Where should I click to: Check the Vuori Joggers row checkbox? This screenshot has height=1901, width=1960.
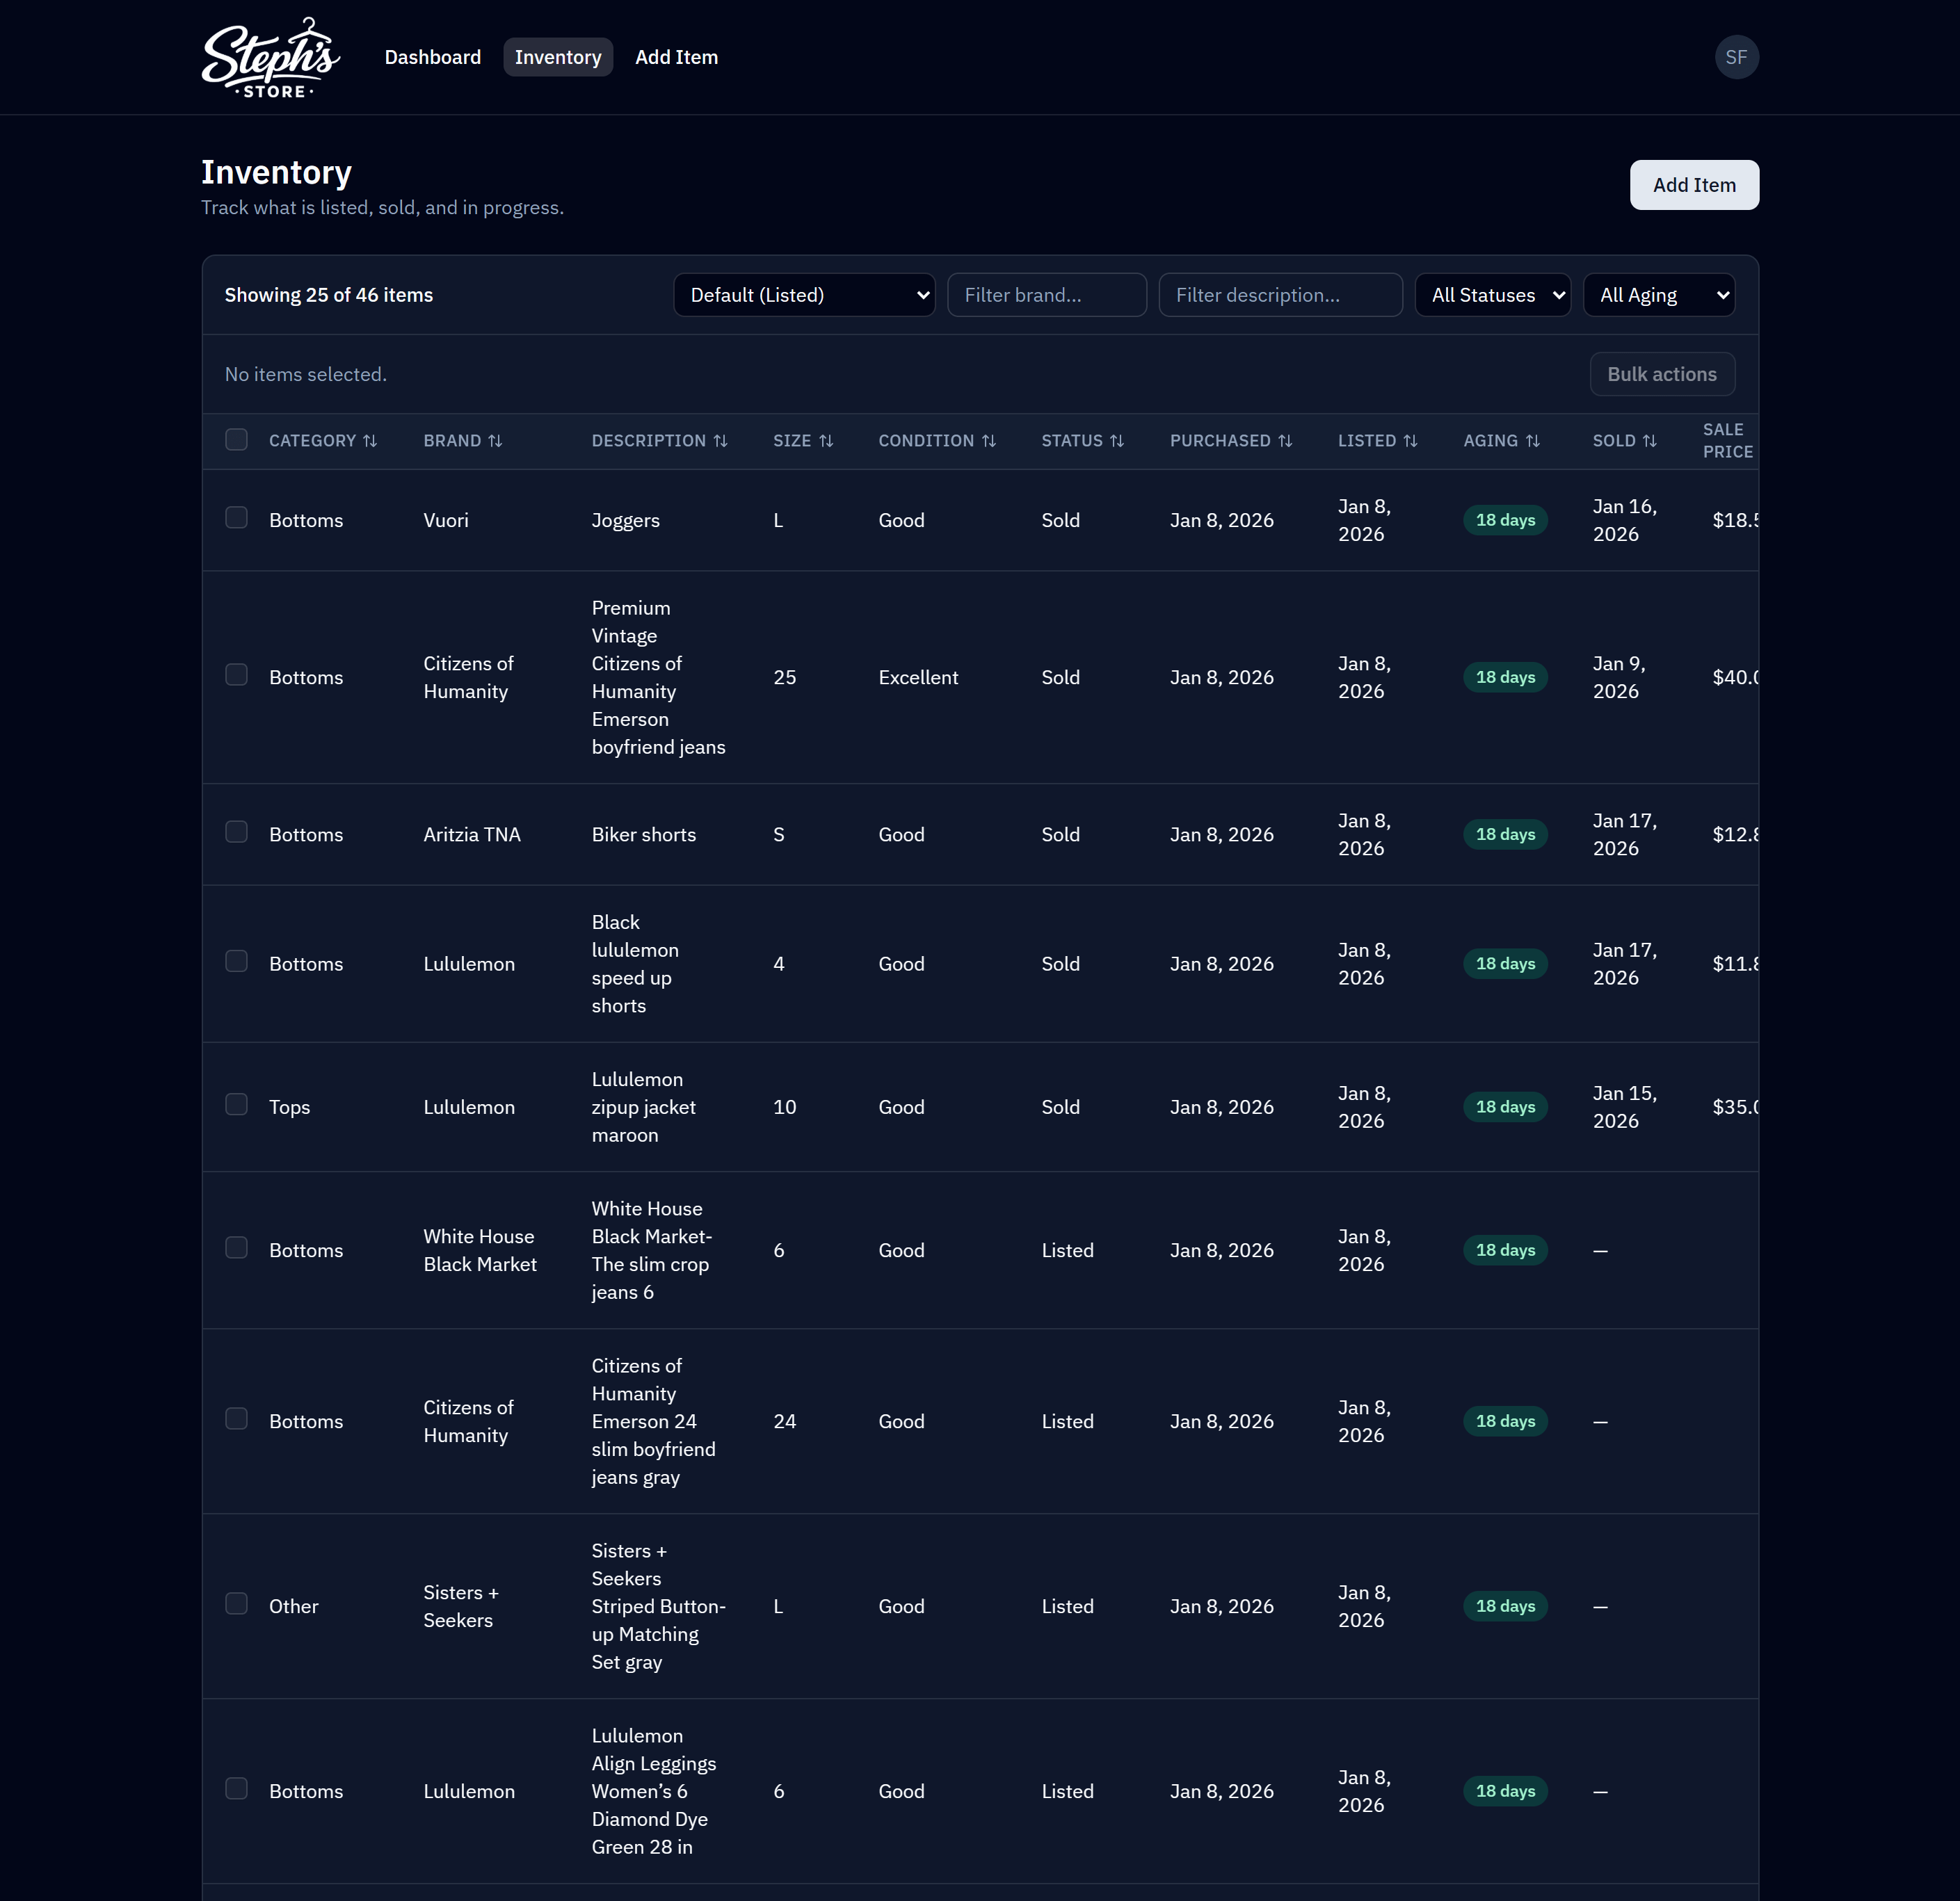(237, 518)
